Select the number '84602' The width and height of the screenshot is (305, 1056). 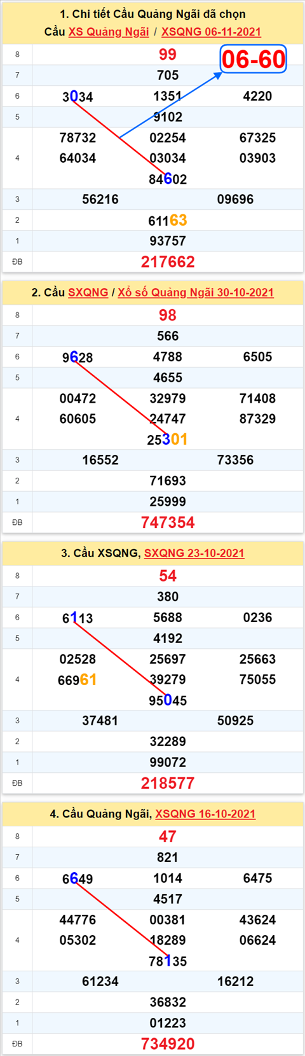click(168, 179)
